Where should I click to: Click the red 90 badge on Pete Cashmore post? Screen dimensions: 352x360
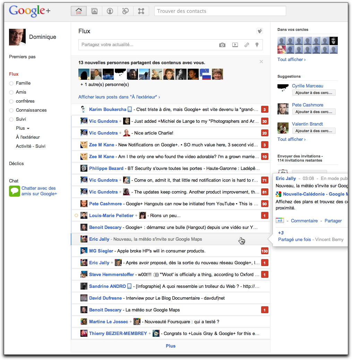[265, 204]
